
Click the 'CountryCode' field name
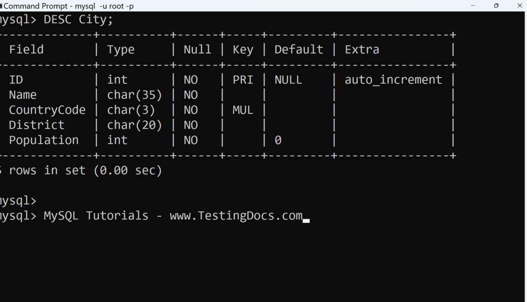(x=47, y=110)
